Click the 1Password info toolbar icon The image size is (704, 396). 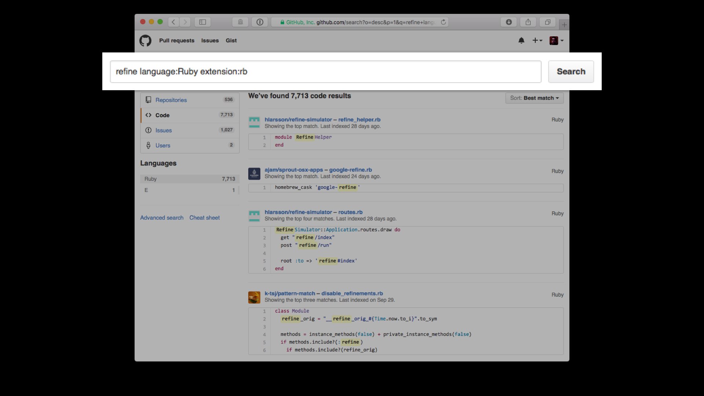point(260,22)
